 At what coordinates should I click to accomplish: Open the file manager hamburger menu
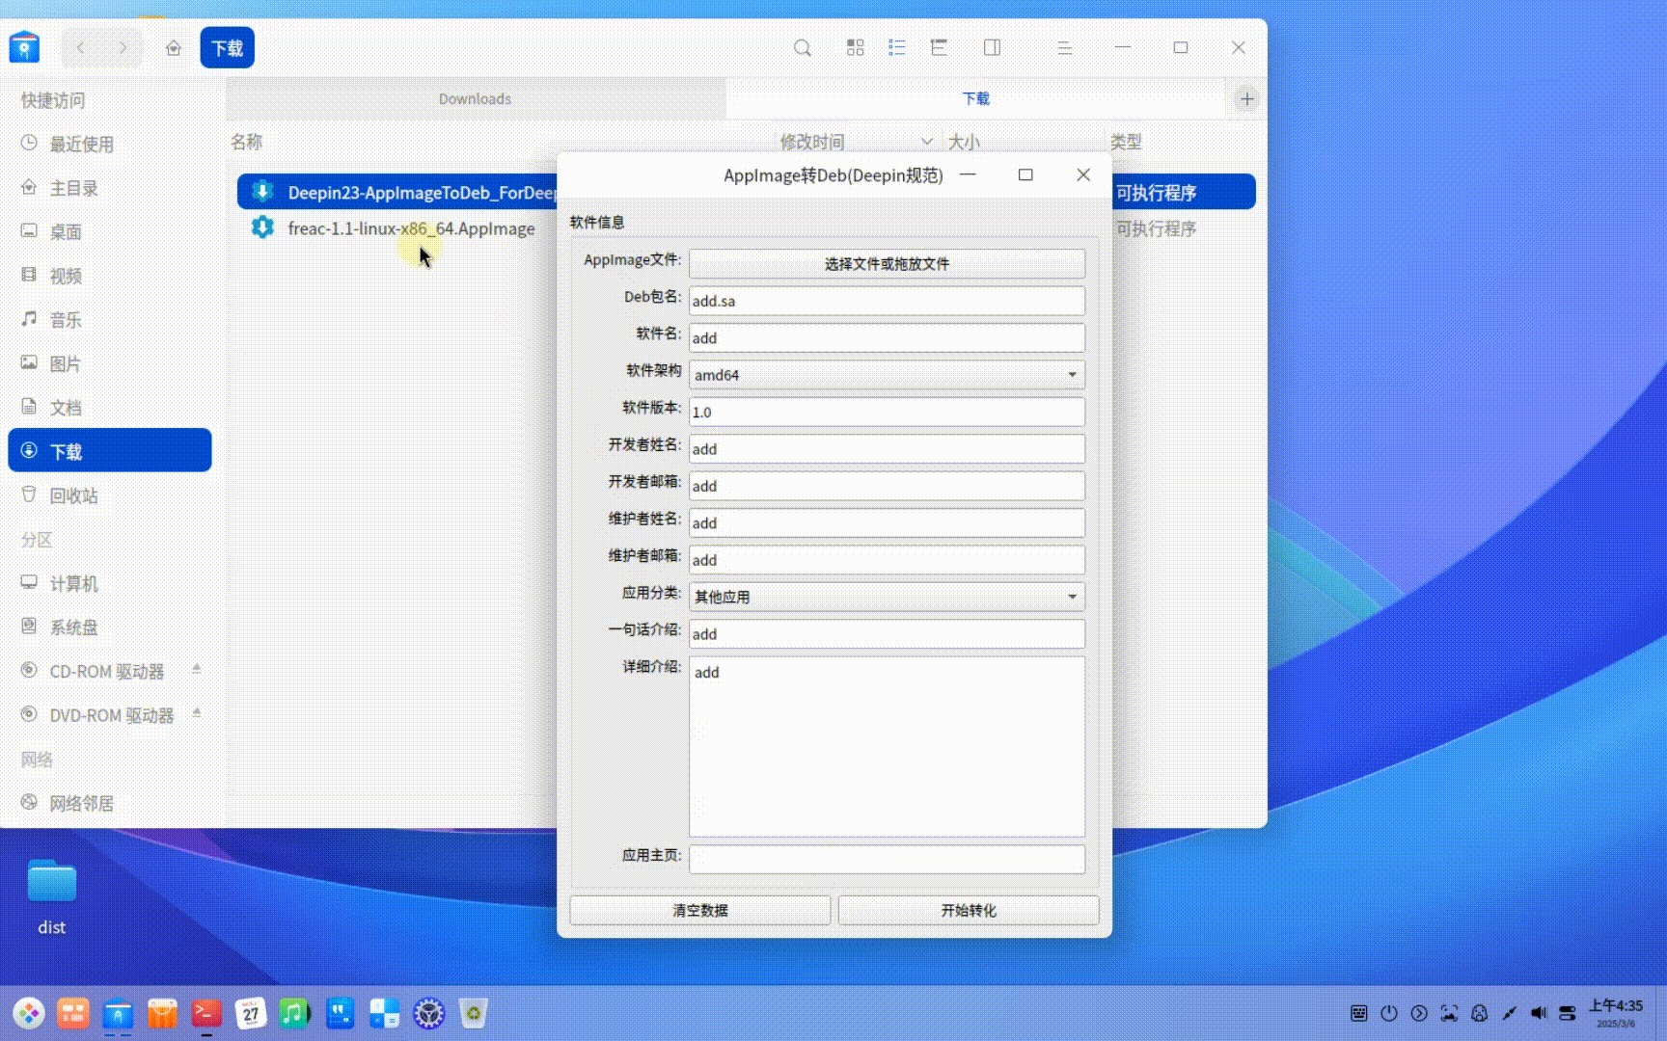[1064, 47]
